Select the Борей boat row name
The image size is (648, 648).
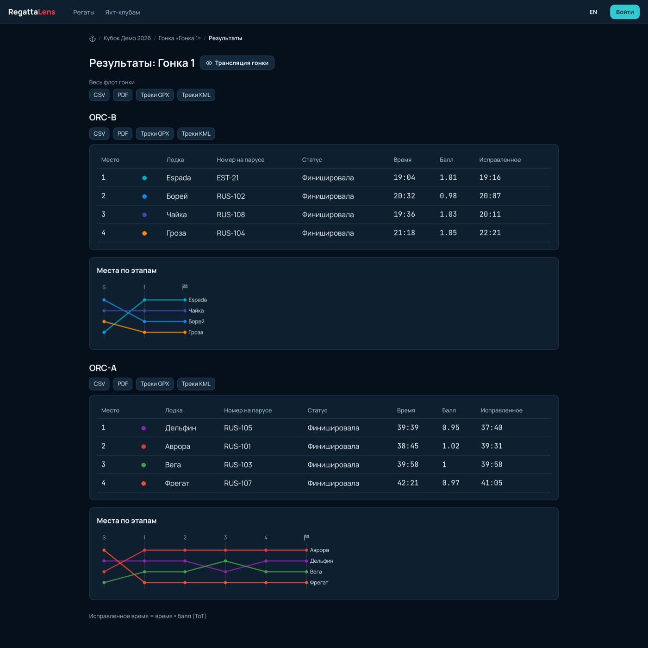click(177, 196)
